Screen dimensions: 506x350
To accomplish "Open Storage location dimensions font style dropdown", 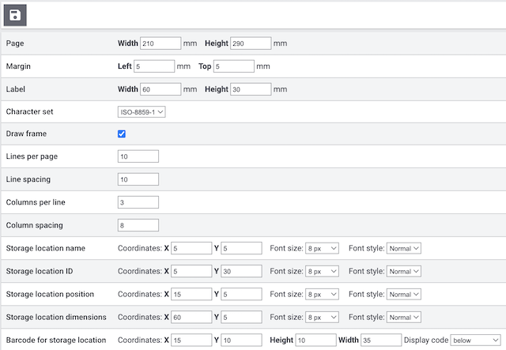I will point(404,317).
